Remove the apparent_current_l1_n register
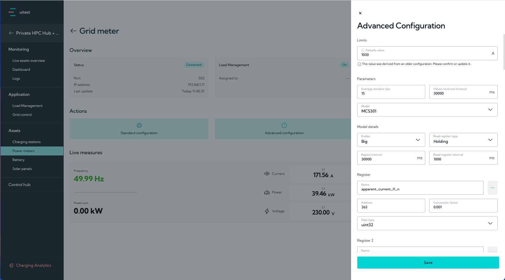 coord(492,188)
